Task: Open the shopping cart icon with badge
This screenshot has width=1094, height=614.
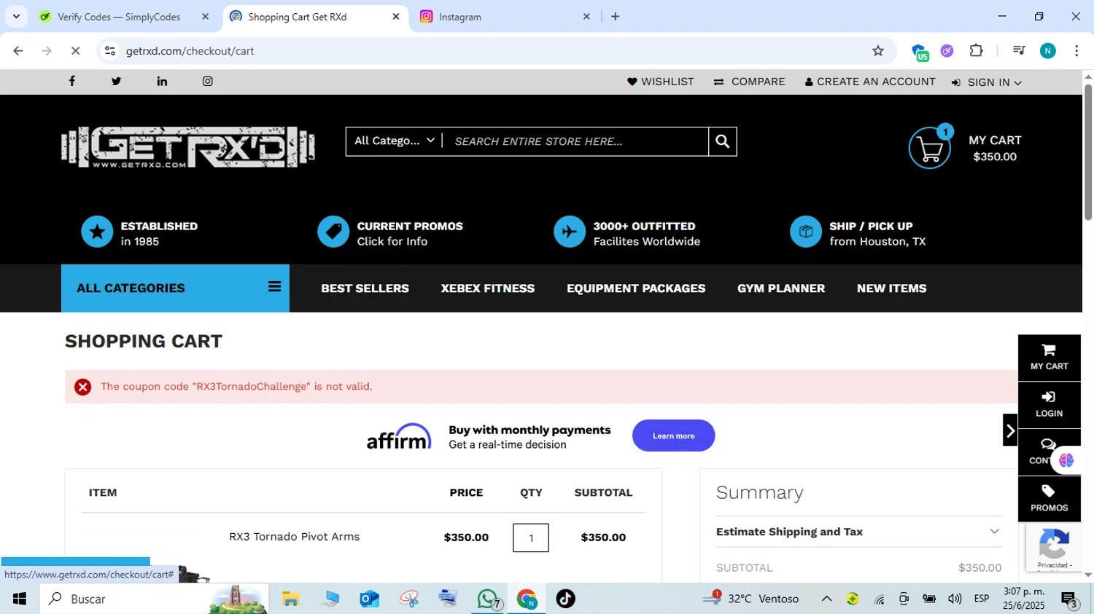Action: tap(930, 147)
